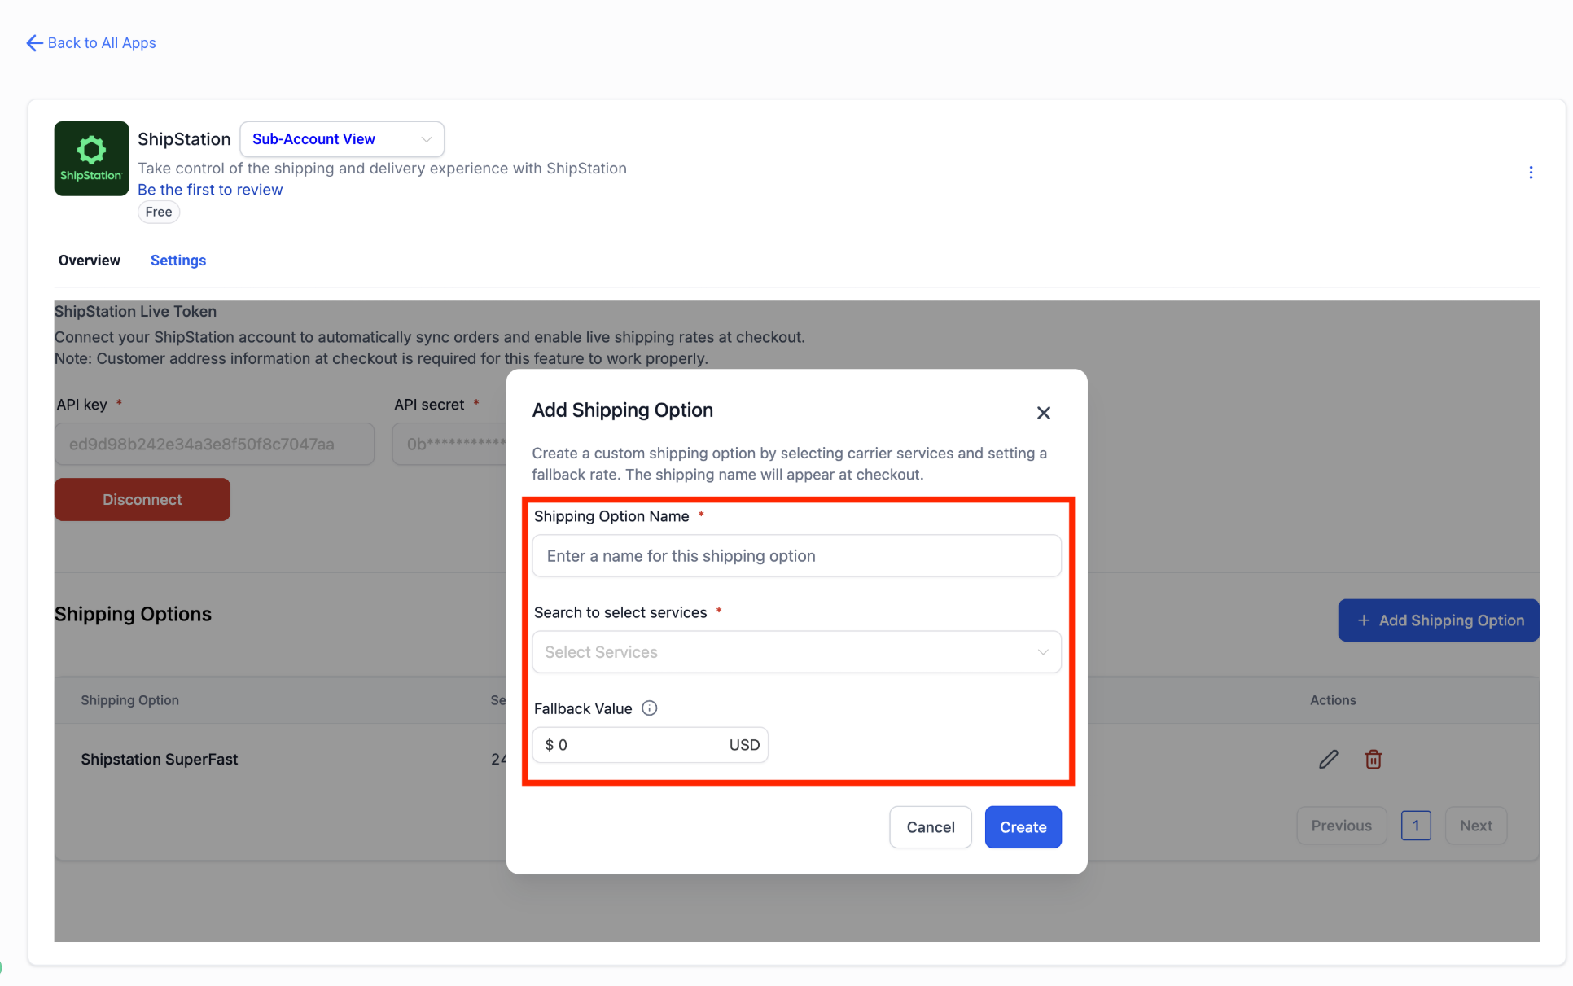Open the three-dot more options menu
The height and width of the screenshot is (986, 1573).
click(1531, 173)
